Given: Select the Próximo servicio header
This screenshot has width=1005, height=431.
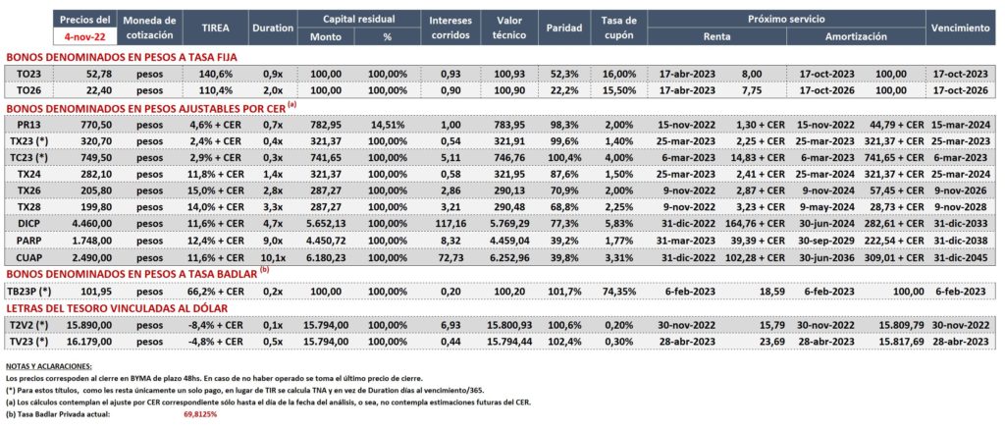Looking at the screenshot, I should click(x=786, y=20).
